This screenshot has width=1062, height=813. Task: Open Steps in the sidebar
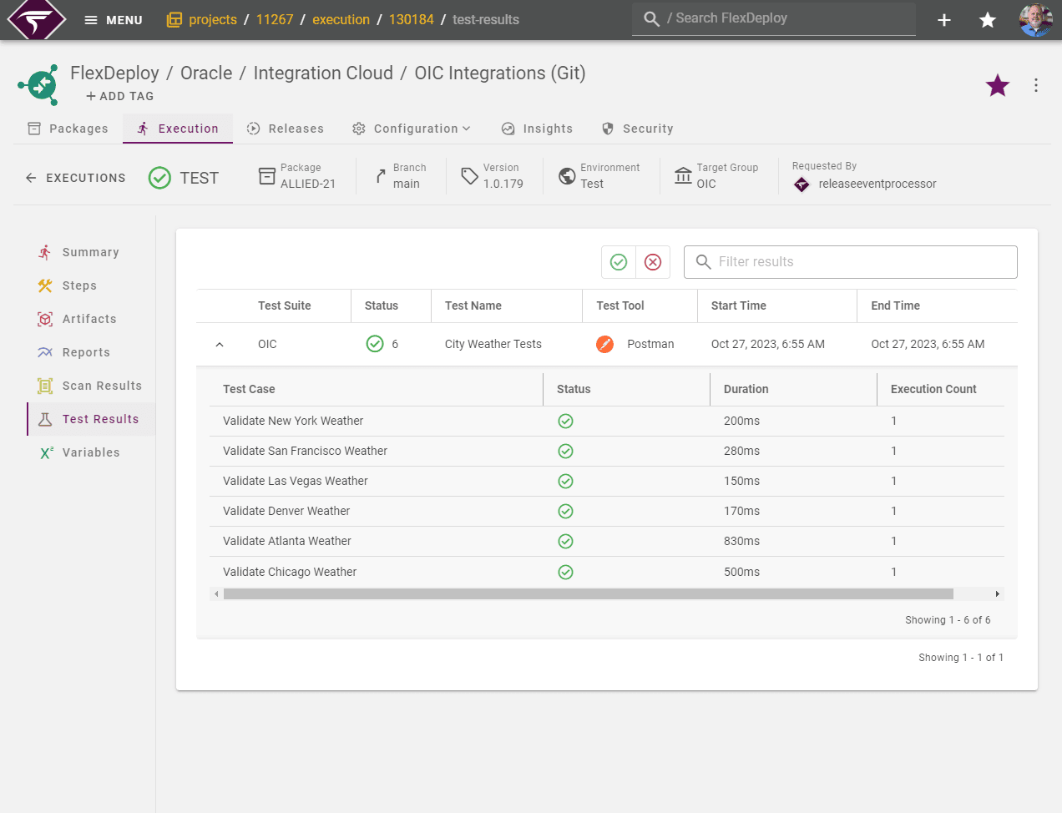(x=91, y=285)
